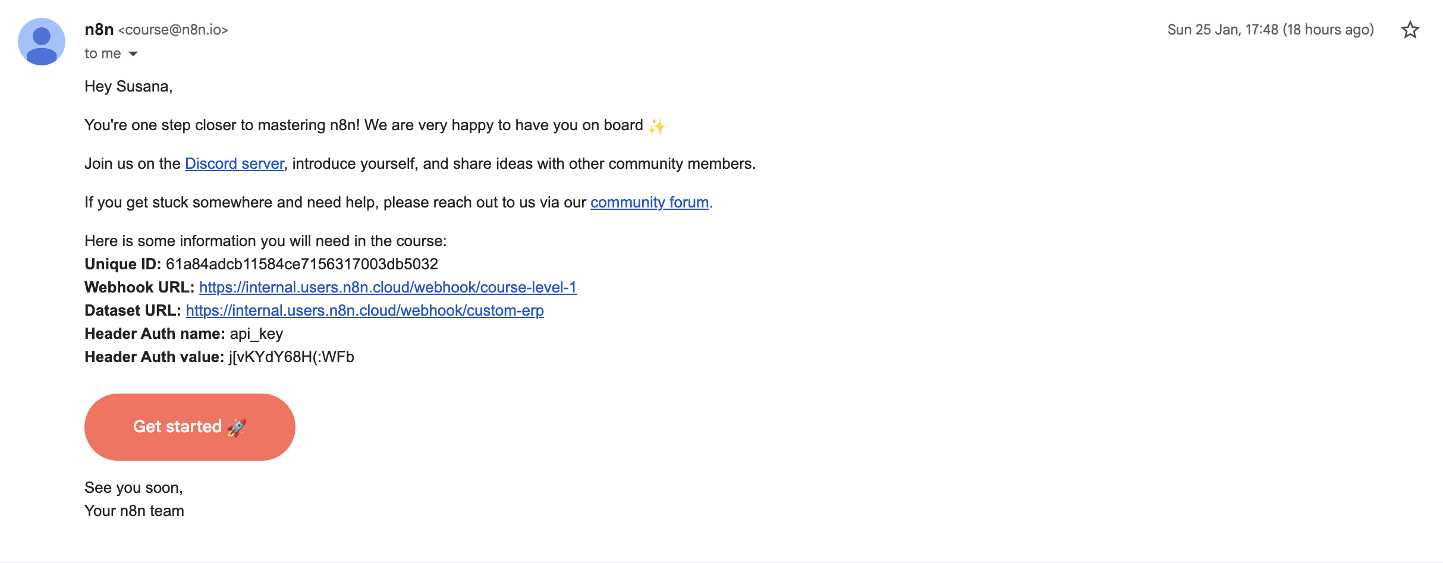Screen dimensions: 1443x563
Task: Click the "Hey Susana," greeting line
Action: (x=128, y=86)
